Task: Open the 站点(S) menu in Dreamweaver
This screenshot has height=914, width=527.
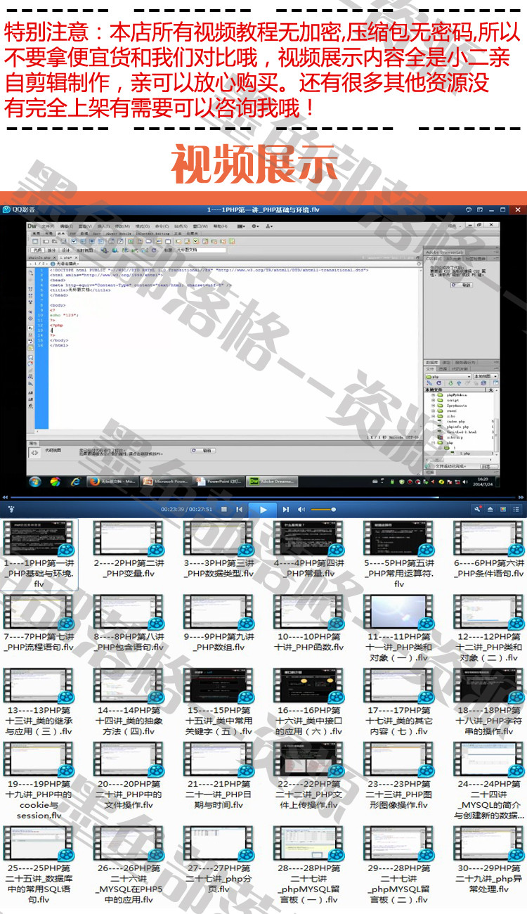Action: click(x=181, y=226)
